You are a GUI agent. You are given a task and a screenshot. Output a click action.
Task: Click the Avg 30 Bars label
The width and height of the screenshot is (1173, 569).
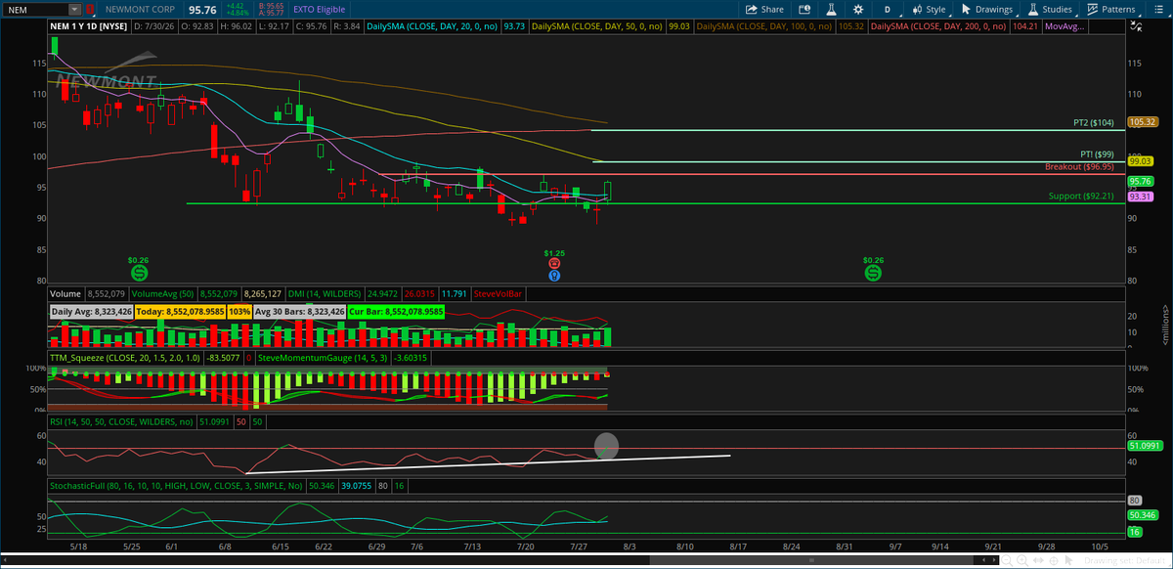(x=299, y=311)
